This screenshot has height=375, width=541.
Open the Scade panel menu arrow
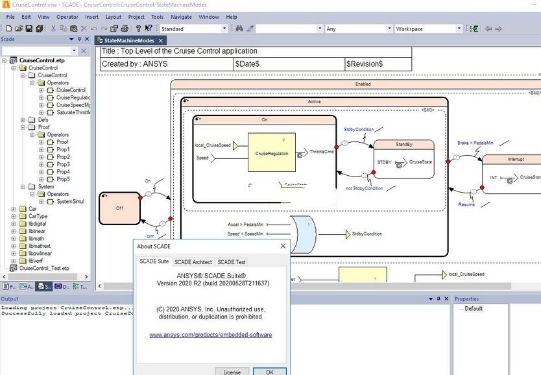[x=71, y=39]
